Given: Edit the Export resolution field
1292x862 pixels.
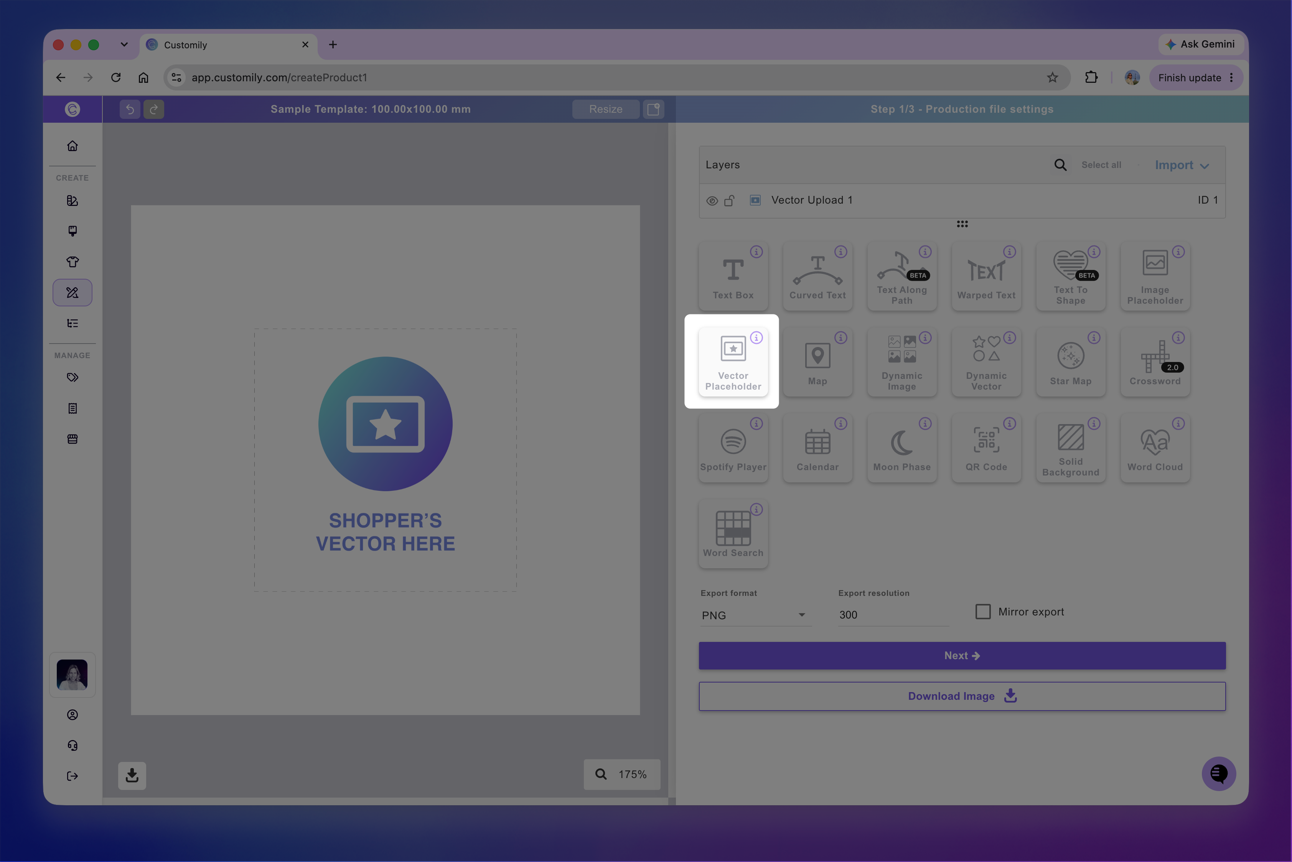Looking at the screenshot, I should [x=893, y=615].
